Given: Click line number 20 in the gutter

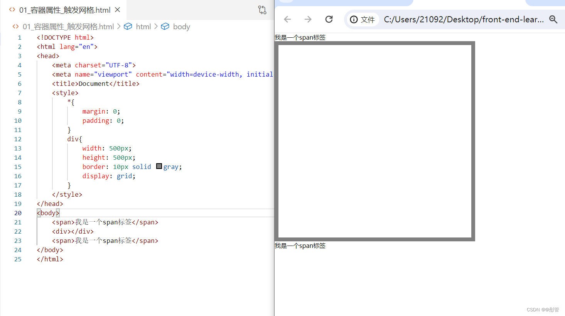Looking at the screenshot, I should click(18, 213).
